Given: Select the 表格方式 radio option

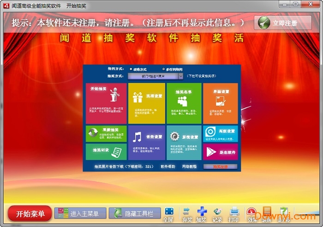Looking at the screenshot, I should [138, 69].
